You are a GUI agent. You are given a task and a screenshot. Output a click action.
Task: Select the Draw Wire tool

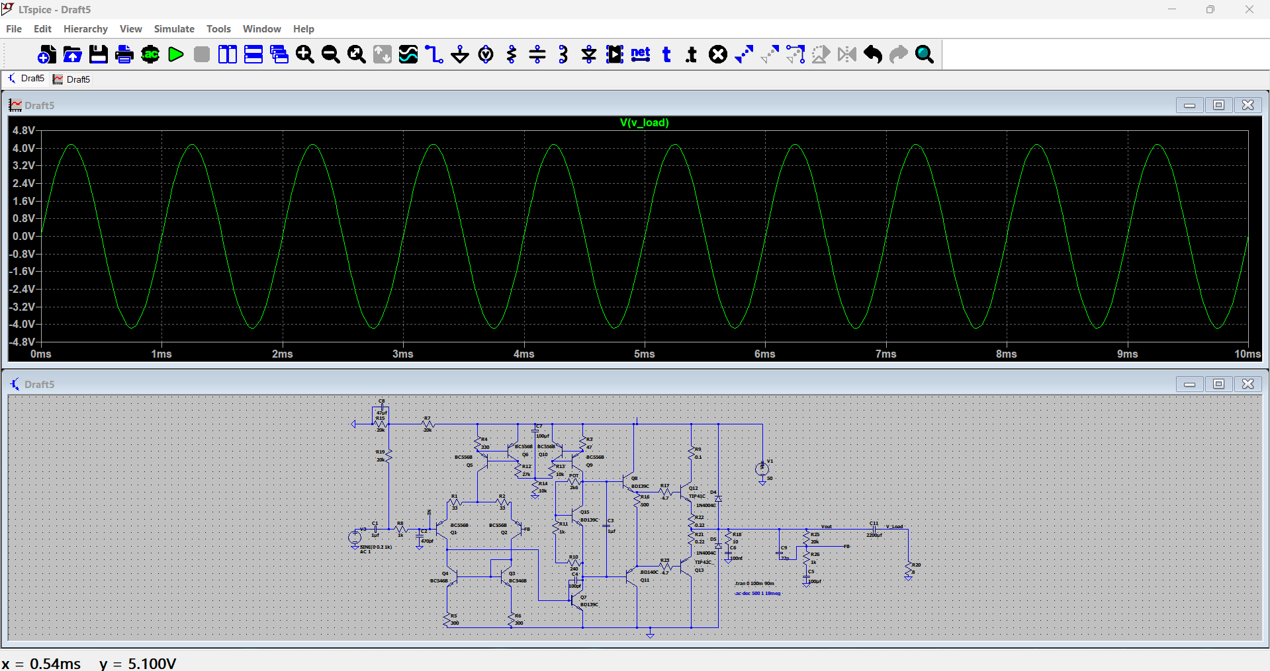click(434, 54)
